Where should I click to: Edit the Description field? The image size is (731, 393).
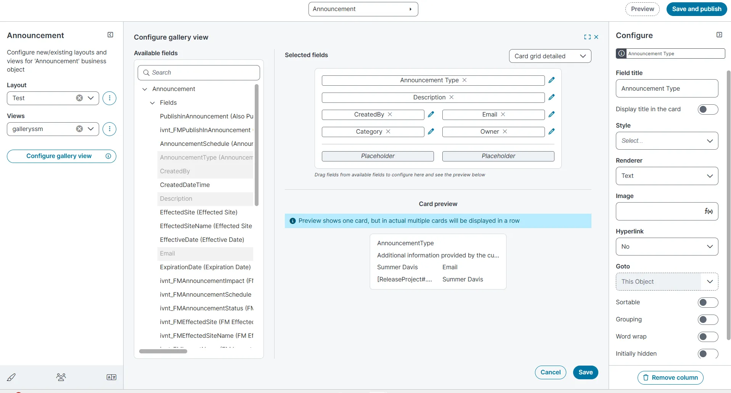[x=551, y=97]
